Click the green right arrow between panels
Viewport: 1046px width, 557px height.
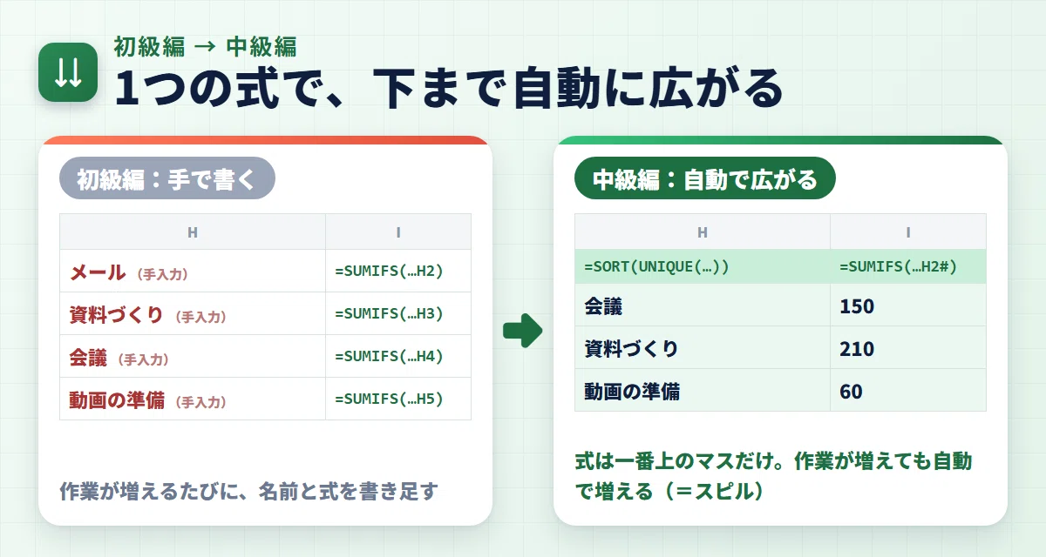click(523, 331)
